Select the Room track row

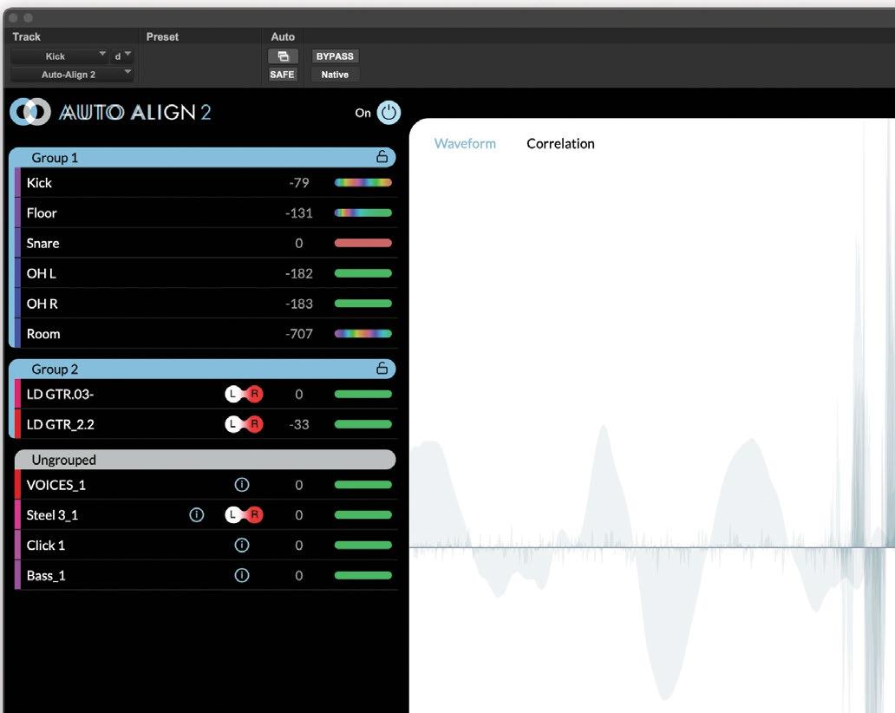(x=206, y=334)
